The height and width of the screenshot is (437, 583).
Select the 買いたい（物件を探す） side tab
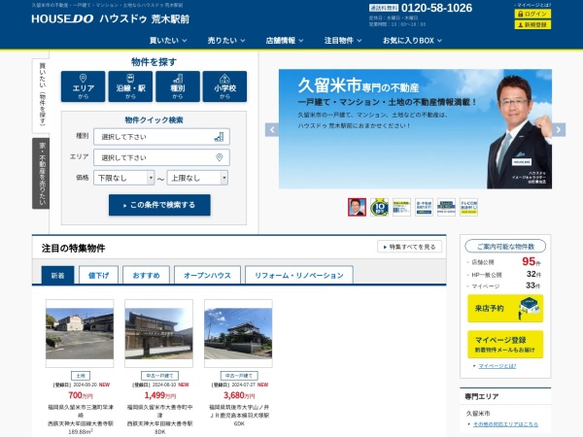[x=41, y=95]
